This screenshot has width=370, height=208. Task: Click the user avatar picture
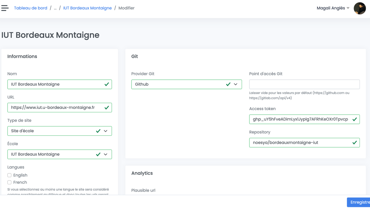click(x=360, y=8)
